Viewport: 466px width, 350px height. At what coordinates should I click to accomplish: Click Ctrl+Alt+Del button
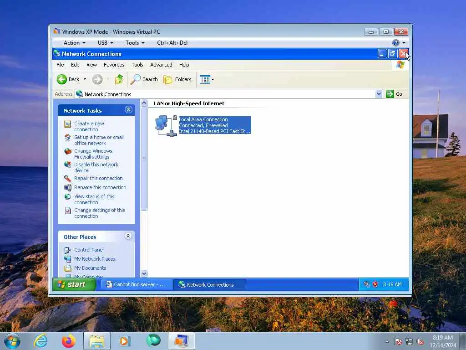(172, 43)
